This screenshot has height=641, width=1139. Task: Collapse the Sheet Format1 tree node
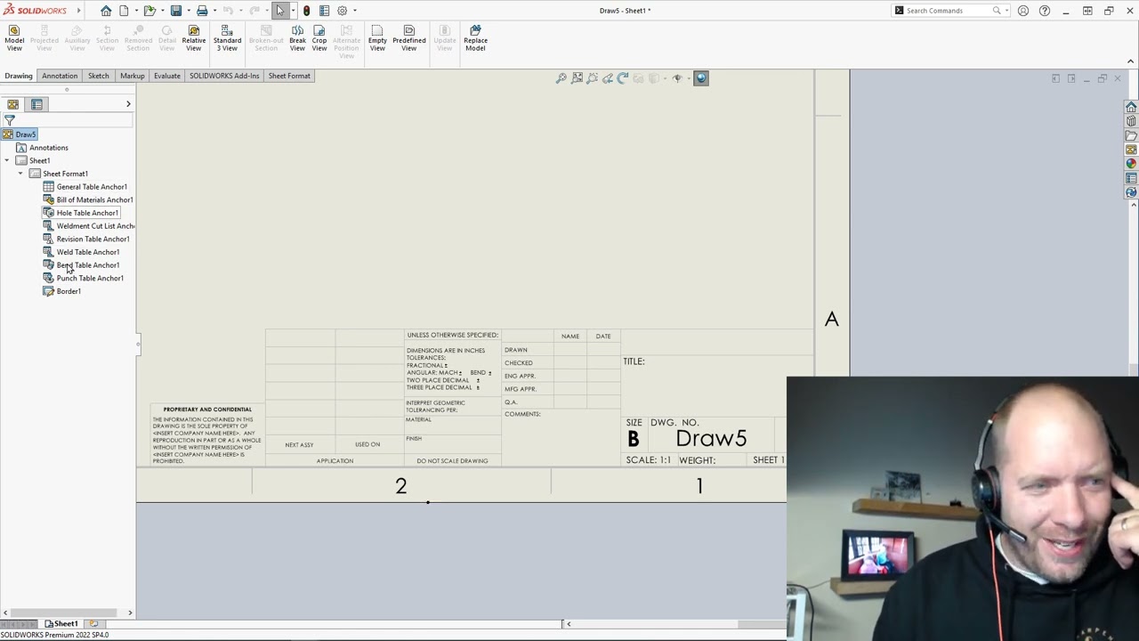click(20, 174)
